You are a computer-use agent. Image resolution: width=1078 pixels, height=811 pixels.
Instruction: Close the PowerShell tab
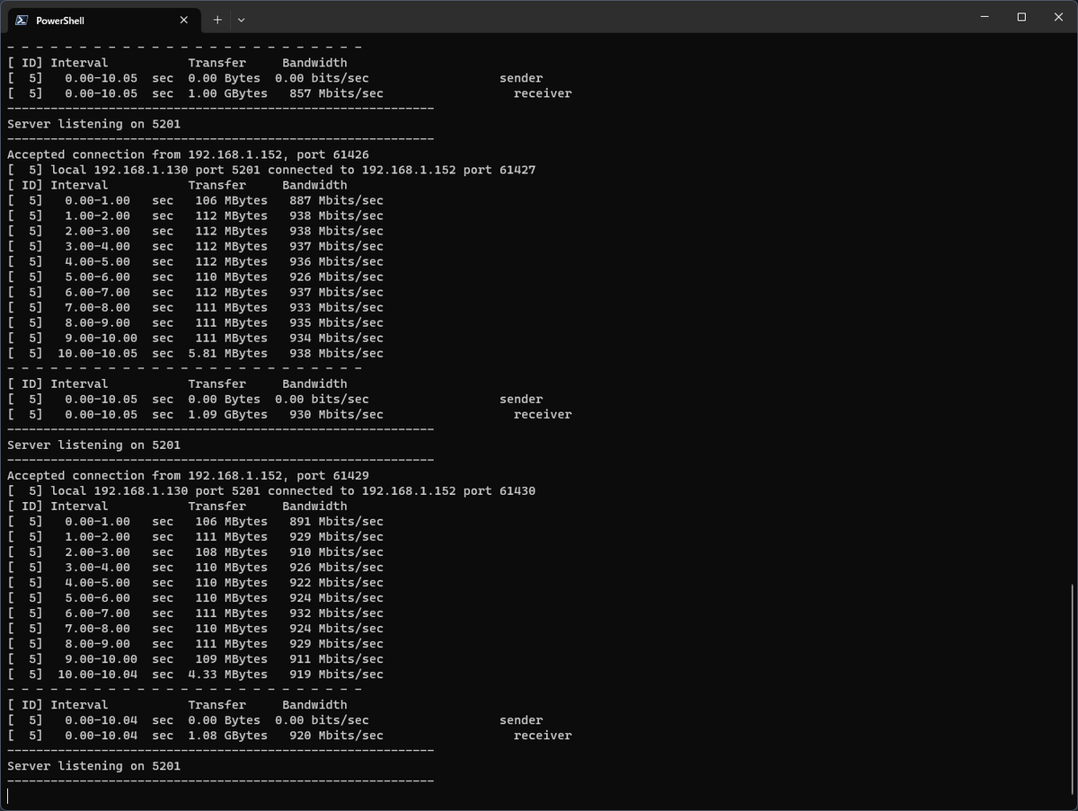click(184, 20)
